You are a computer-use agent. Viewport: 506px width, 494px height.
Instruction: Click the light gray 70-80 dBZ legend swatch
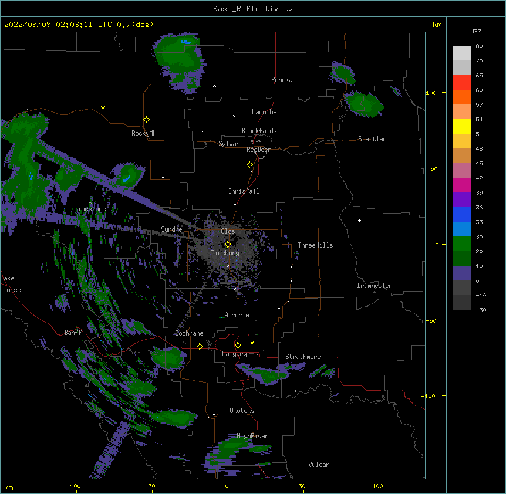(461, 53)
